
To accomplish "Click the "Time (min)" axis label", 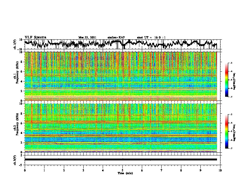I will 125,173.
